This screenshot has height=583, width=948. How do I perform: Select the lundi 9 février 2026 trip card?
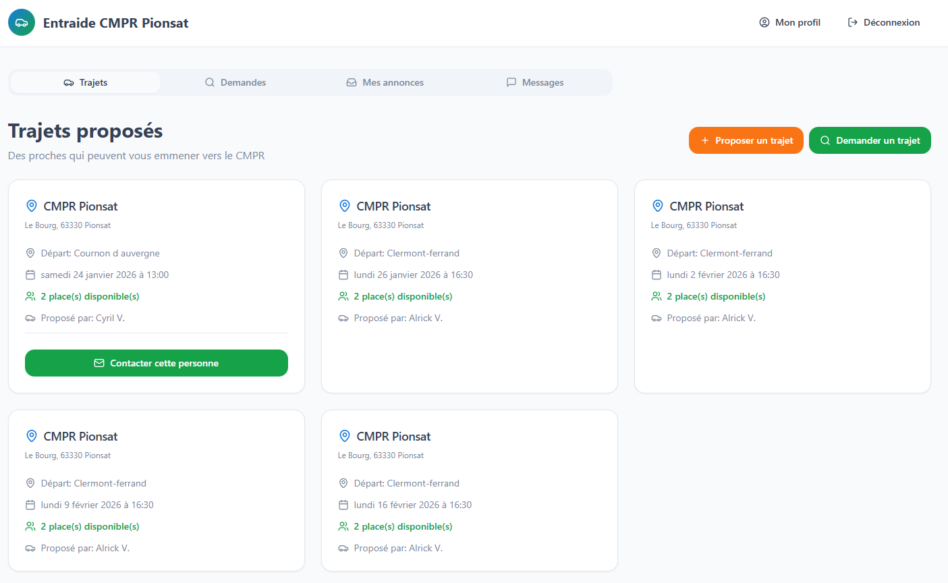(156, 491)
